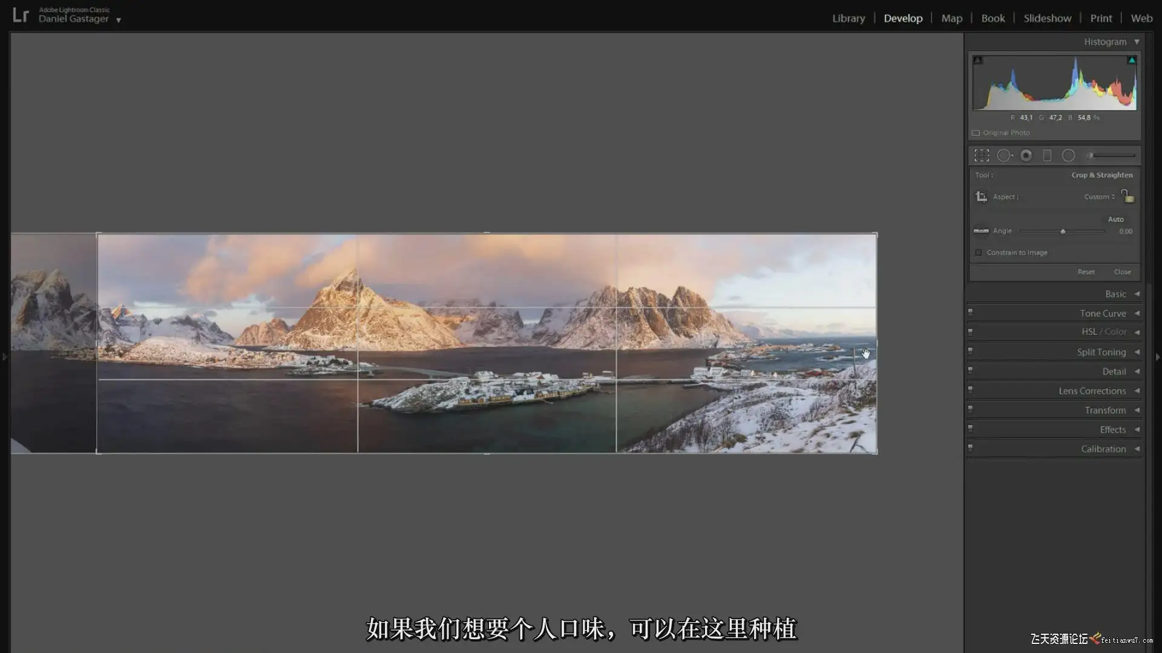
Task: Toggle the shadow clipping indicator in histogram
Action: pyautogui.click(x=978, y=60)
